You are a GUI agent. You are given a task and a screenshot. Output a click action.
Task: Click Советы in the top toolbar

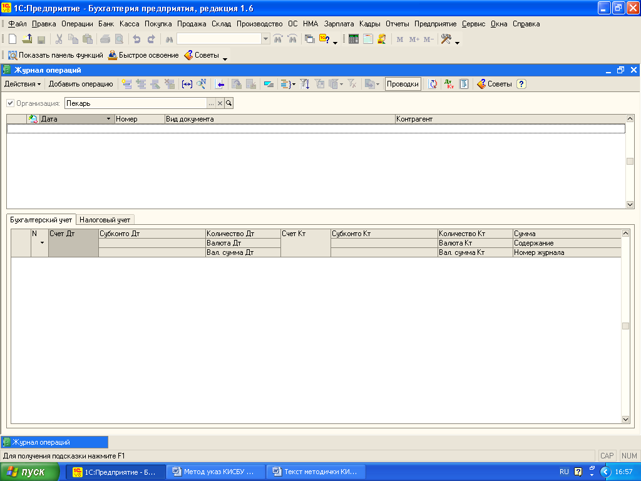(202, 55)
